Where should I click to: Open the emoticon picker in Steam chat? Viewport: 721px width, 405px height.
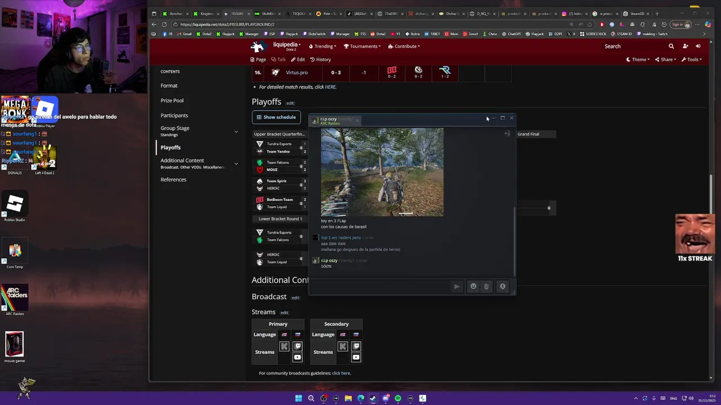(x=473, y=286)
